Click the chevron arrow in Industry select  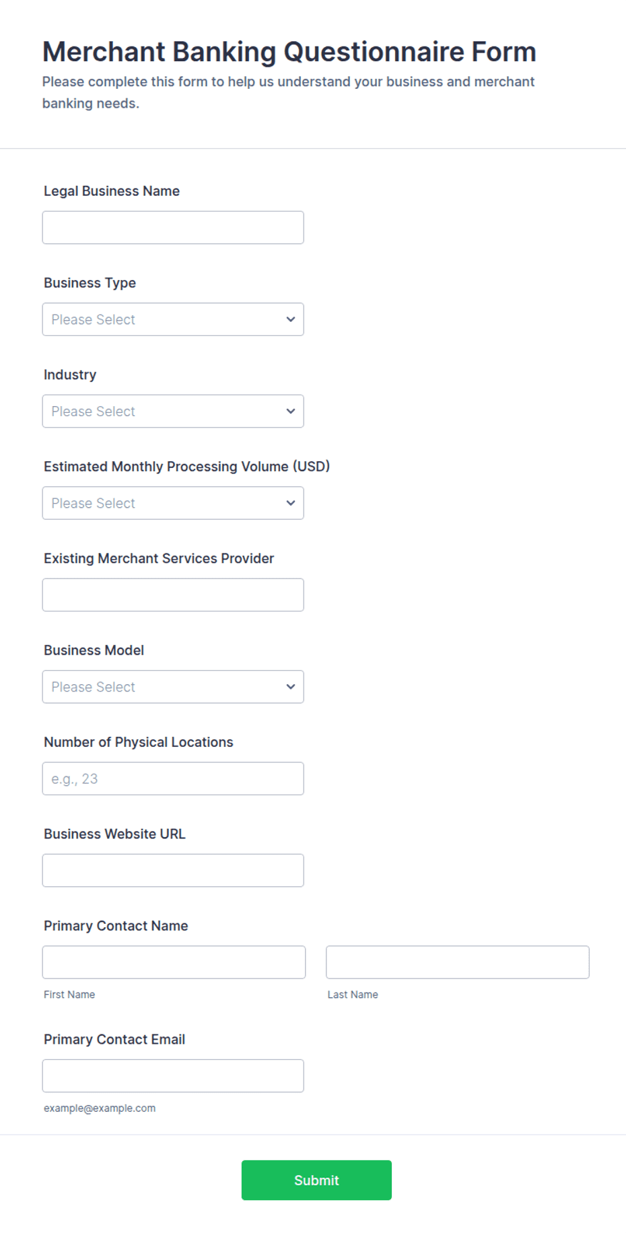291,411
